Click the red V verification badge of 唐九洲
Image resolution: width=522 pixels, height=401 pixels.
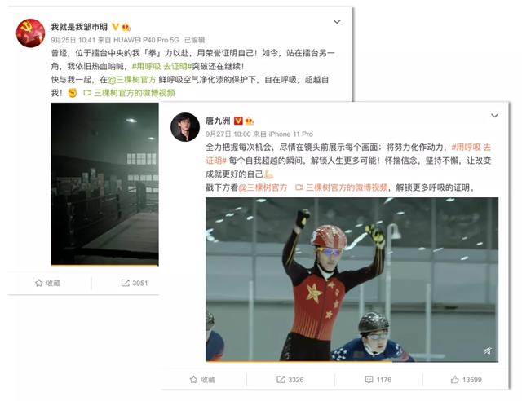tap(238, 121)
